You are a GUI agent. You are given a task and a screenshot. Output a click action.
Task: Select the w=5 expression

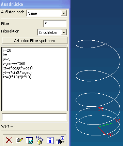[6, 59]
